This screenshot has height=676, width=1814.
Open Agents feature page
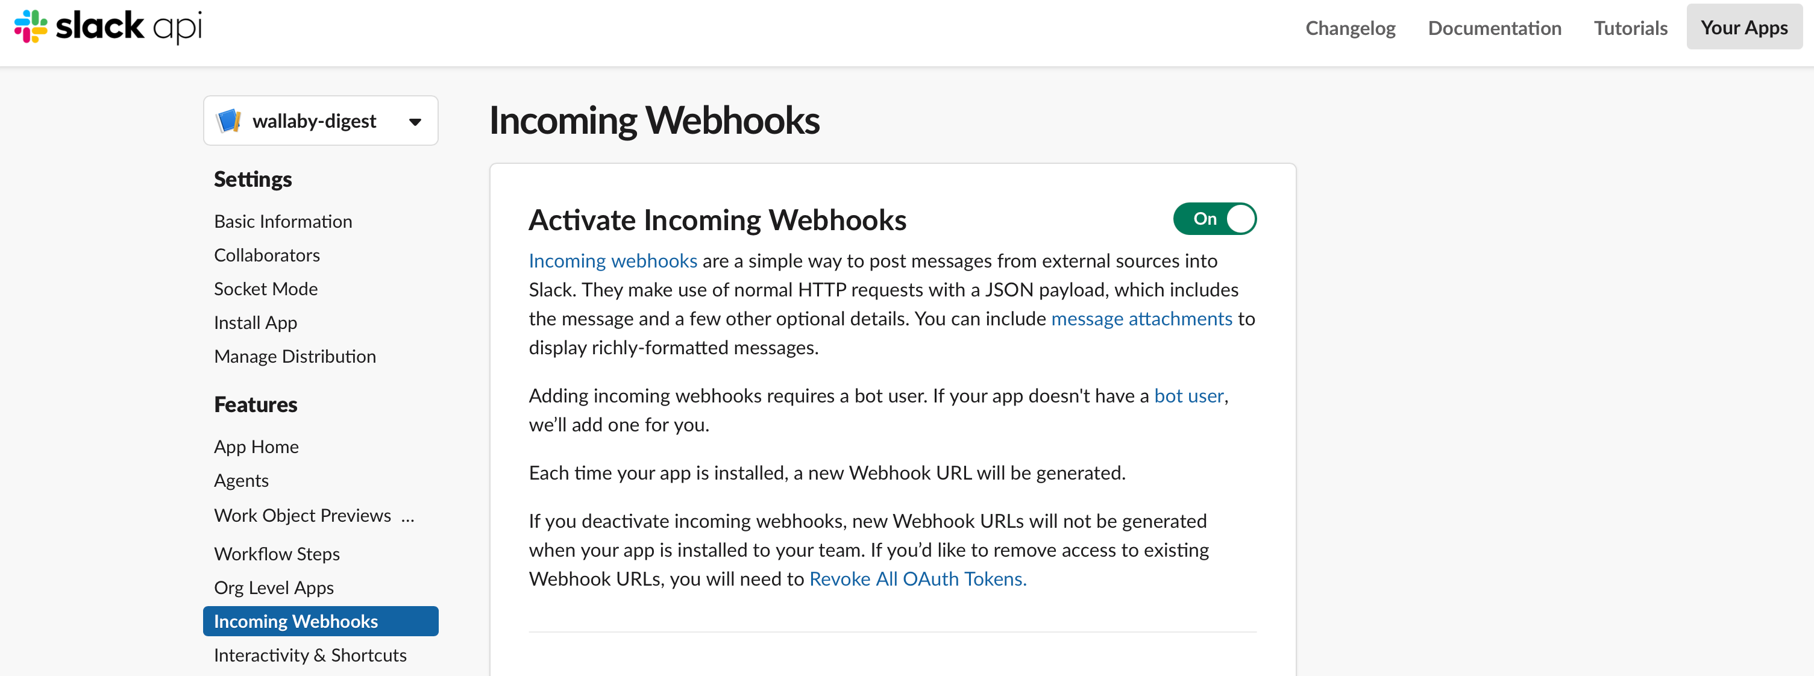[x=242, y=481]
